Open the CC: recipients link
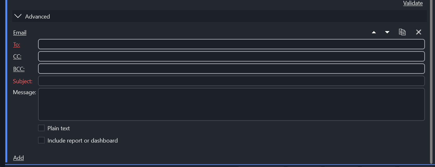Image resolution: width=435 pixels, height=167 pixels. tap(17, 57)
